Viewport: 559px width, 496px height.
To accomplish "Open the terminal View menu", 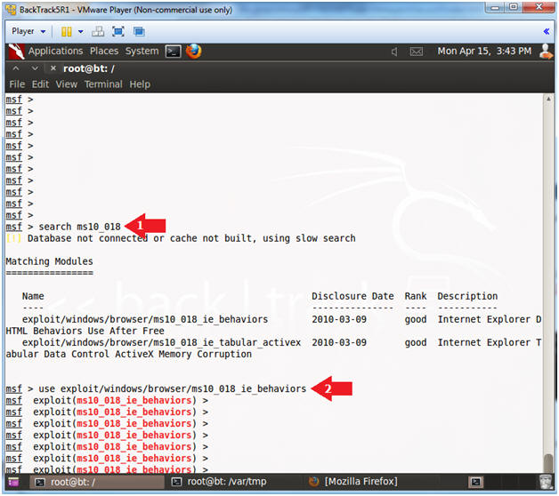I will point(66,84).
